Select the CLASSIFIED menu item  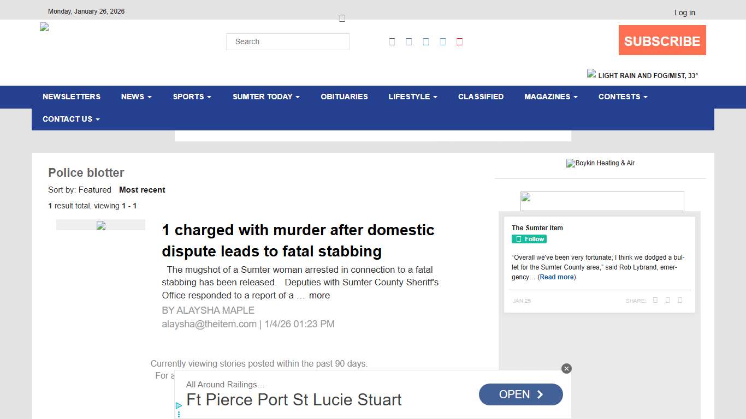pyautogui.click(x=481, y=97)
